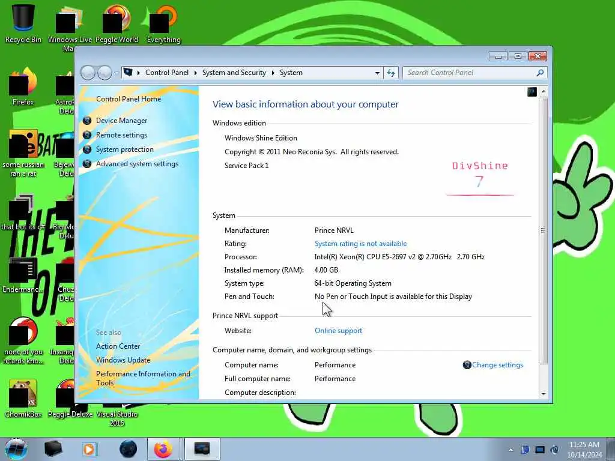Open the ChomikBox desktop shortcut
The height and width of the screenshot is (461, 615).
[23, 399]
